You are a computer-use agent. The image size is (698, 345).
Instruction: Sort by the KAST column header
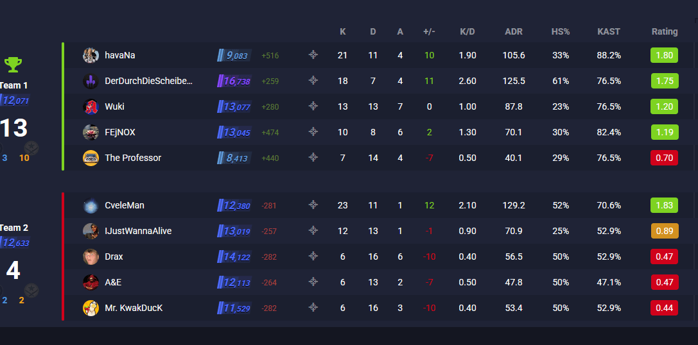pos(609,31)
